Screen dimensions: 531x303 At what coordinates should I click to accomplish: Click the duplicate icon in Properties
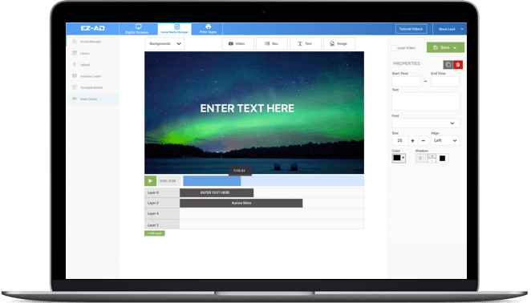click(448, 64)
